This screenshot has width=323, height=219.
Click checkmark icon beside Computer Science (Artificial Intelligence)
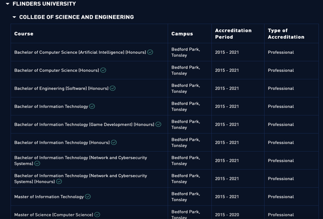tap(150, 52)
